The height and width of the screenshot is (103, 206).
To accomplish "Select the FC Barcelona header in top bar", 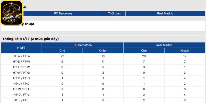I will tap(63, 13).
